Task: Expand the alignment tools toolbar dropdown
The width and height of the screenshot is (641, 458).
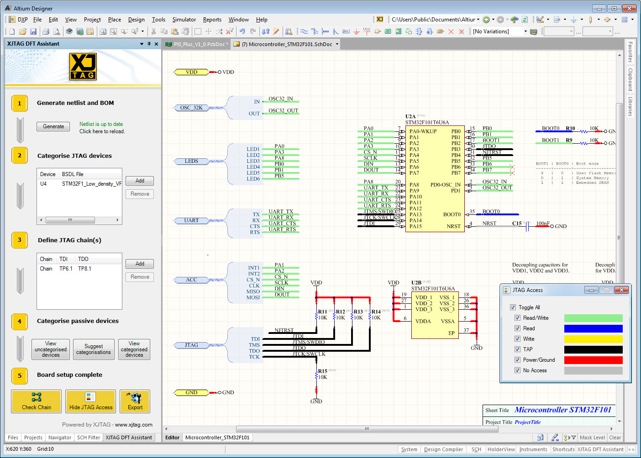Action: 565,20
